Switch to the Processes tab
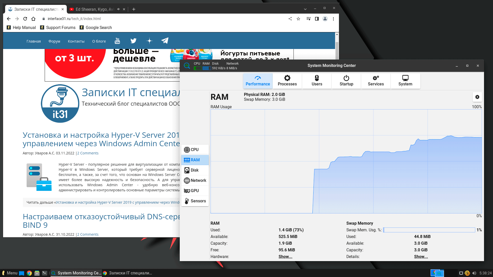This screenshot has width=493, height=277. (x=287, y=81)
